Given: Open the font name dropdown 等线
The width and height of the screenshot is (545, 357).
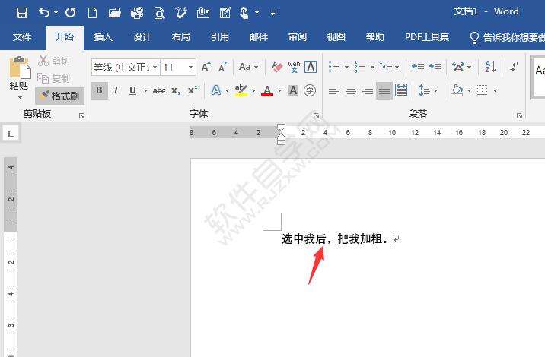Looking at the screenshot, I should (155, 67).
